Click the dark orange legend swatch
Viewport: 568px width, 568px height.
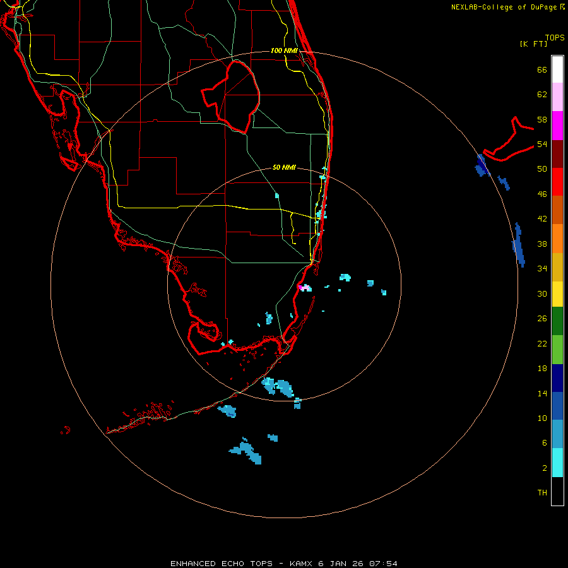click(x=557, y=210)
